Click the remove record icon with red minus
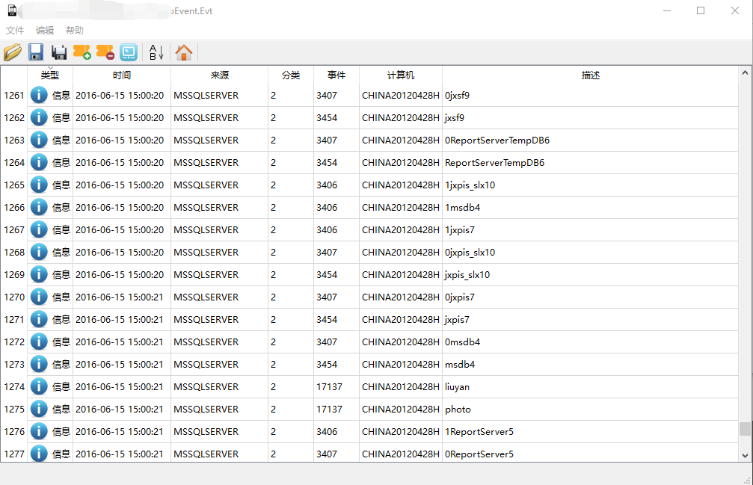The height and width of the screenshot is (485, 753). pyautogui.click(x=105, y=52)
